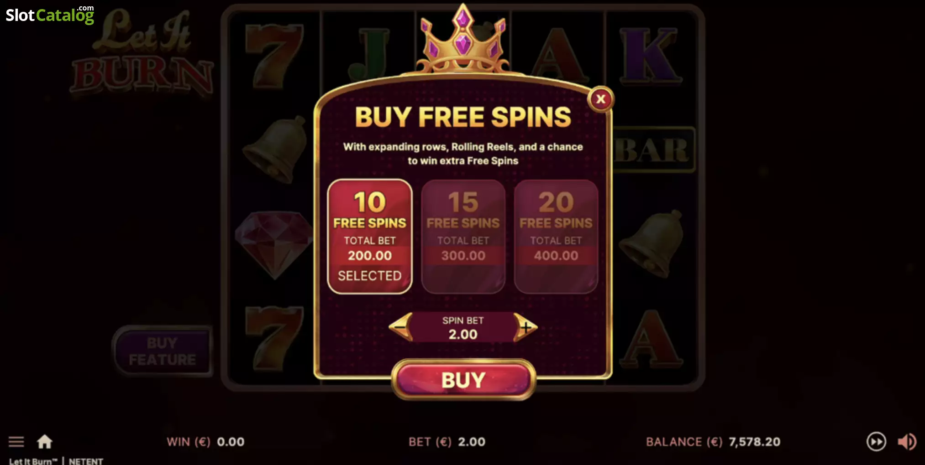Toggle the fast-forward quick spin icon

(876, 441)
